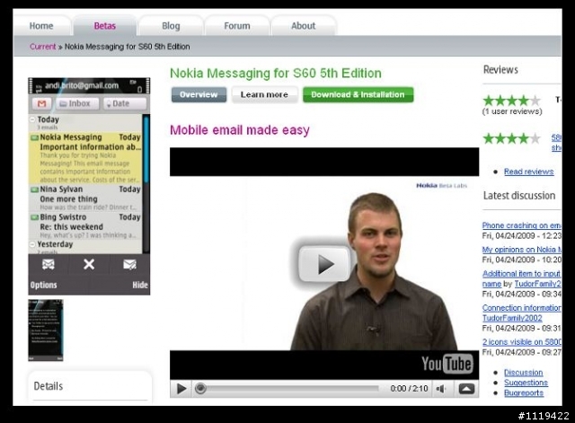
Task: Click the green envelope icon beside Nina Sylvan
Action: [34, 189]
